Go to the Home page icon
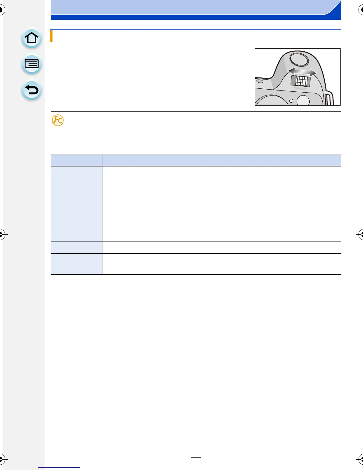Screen dimensions: 363x470 (x=31, y=38)
